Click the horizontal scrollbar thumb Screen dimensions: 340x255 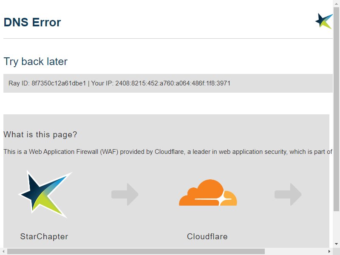point(136,251)
